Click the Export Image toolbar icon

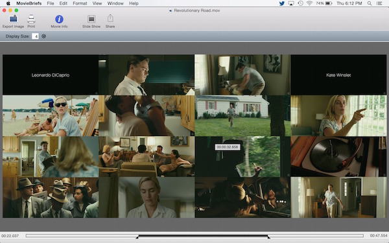point(13,19)
